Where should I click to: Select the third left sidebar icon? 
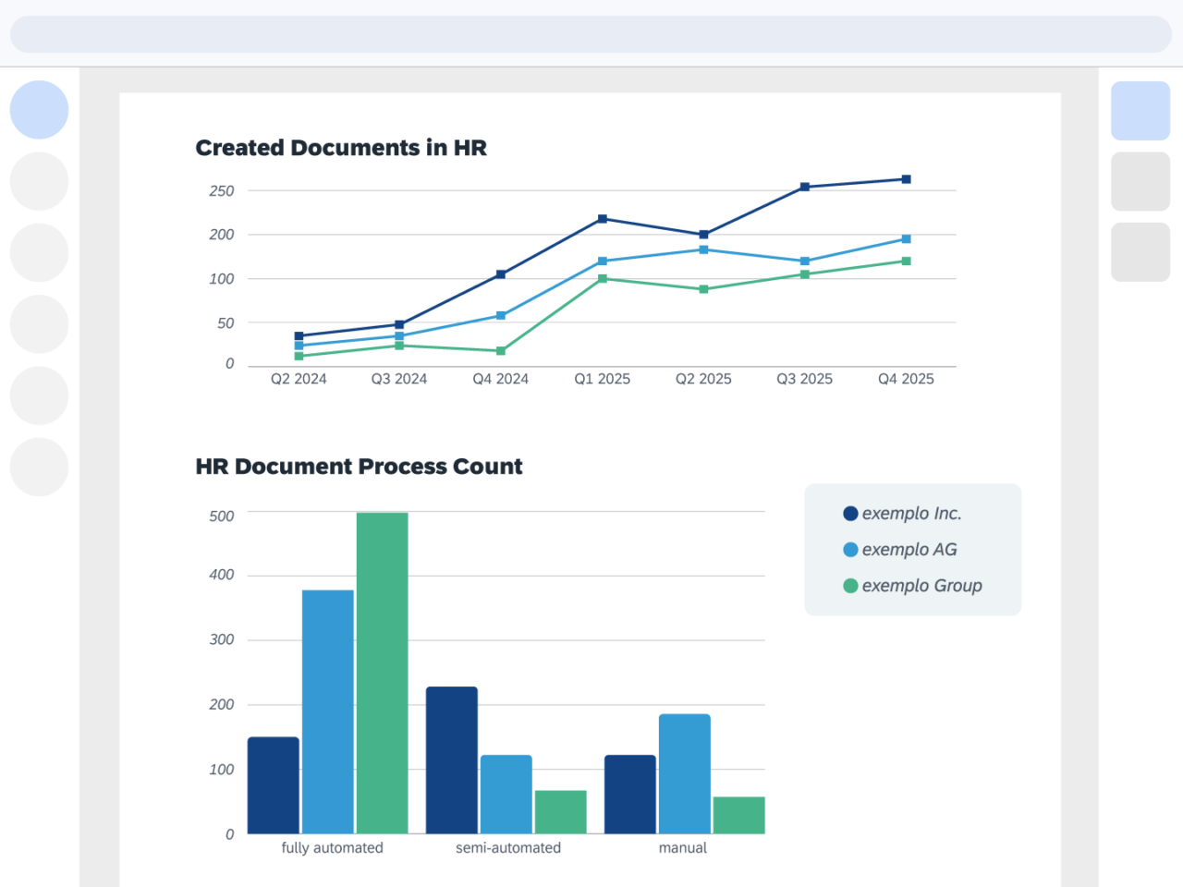tap(39, 251)
